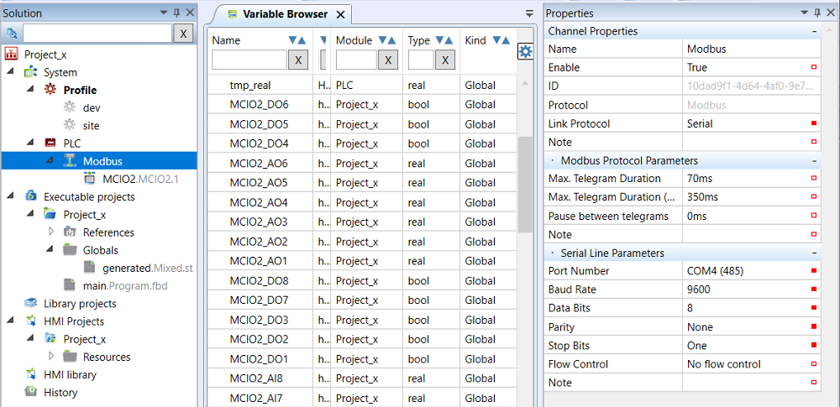Close the Variable Browser tab

click(340, 14)
